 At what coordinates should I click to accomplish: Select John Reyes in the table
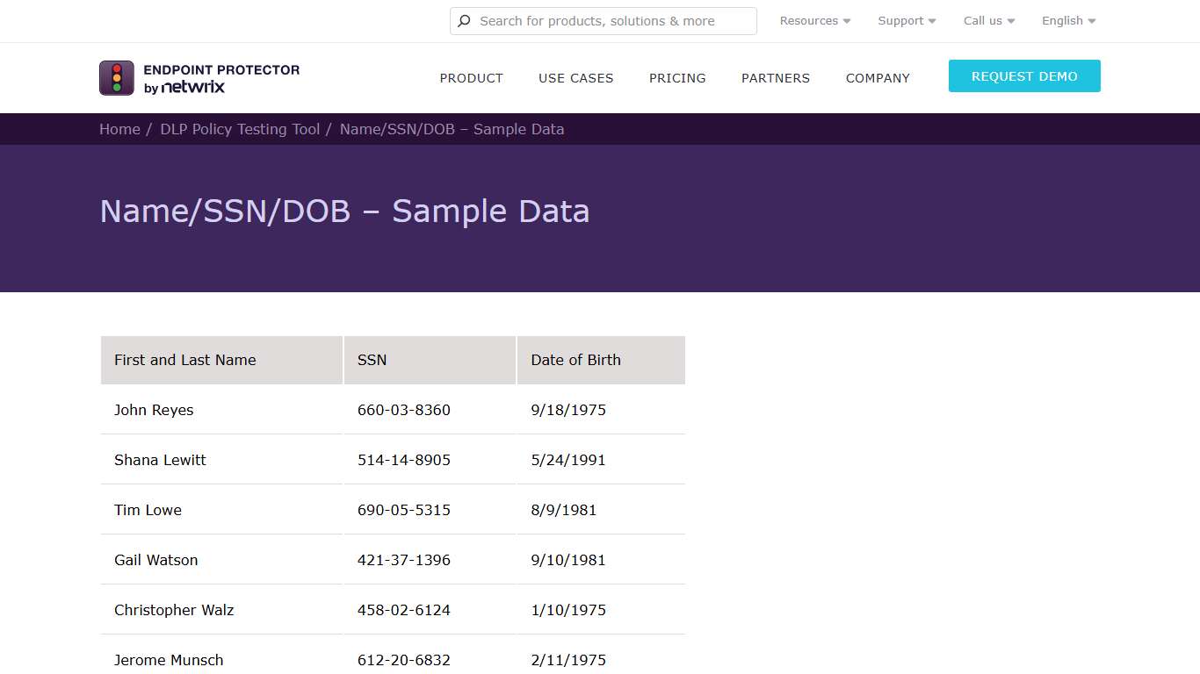(154, 410)
